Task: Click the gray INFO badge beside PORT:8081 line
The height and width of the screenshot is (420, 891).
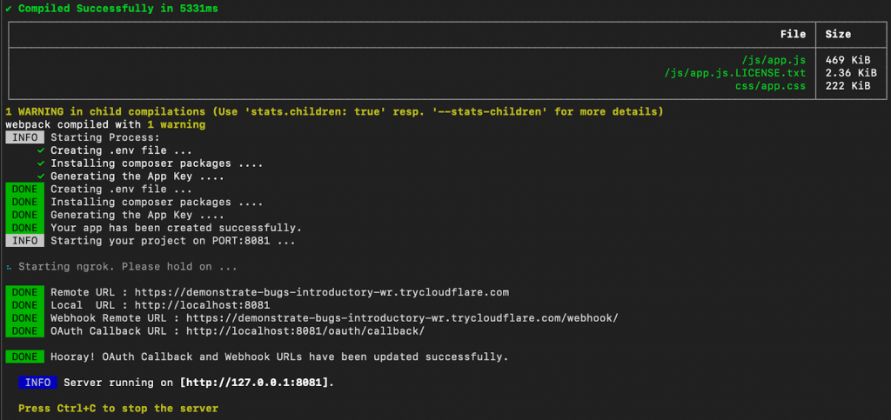Action: point(24,241)
